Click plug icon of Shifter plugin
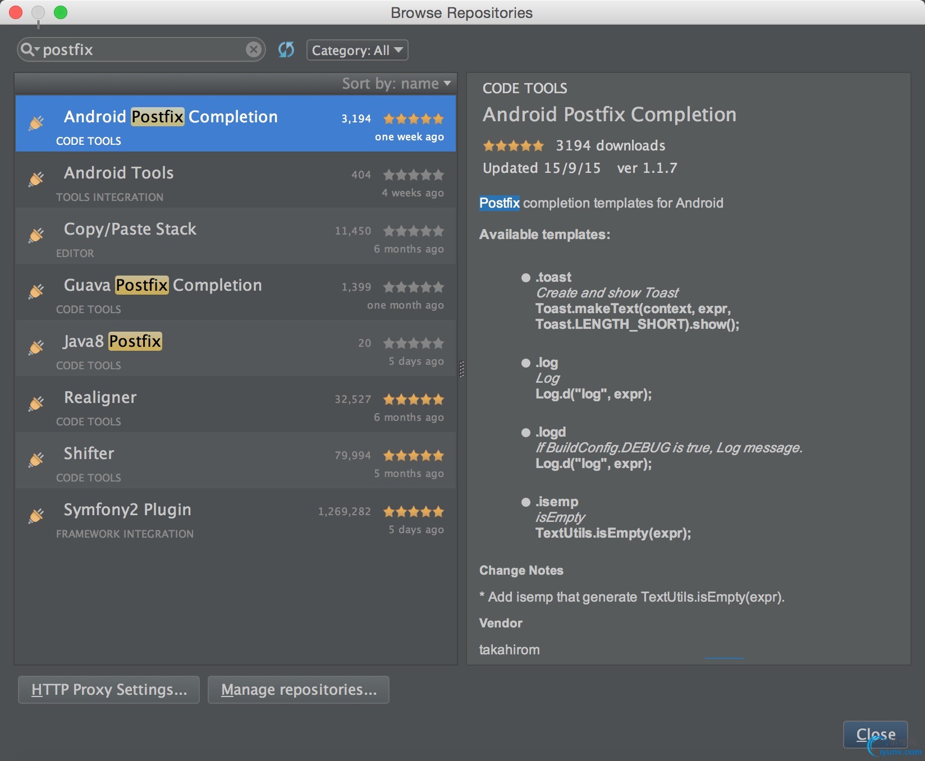Image resolution: width=925 pixels, height=761 pixels. [x=36, y=460]
